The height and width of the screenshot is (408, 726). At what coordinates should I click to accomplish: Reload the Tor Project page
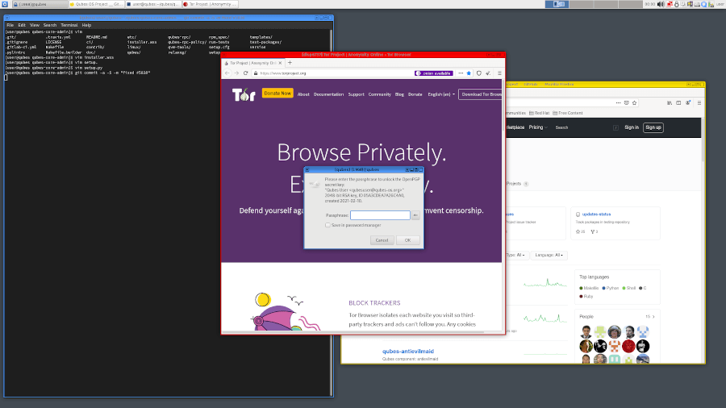pyautogui.click(x=245, y=73)
